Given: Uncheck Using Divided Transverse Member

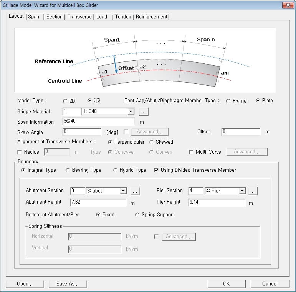Looking at the screenshot, I should [x=156, y=170].
